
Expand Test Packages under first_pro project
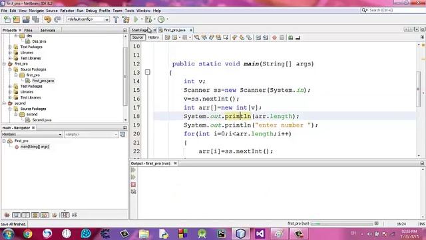10,86
